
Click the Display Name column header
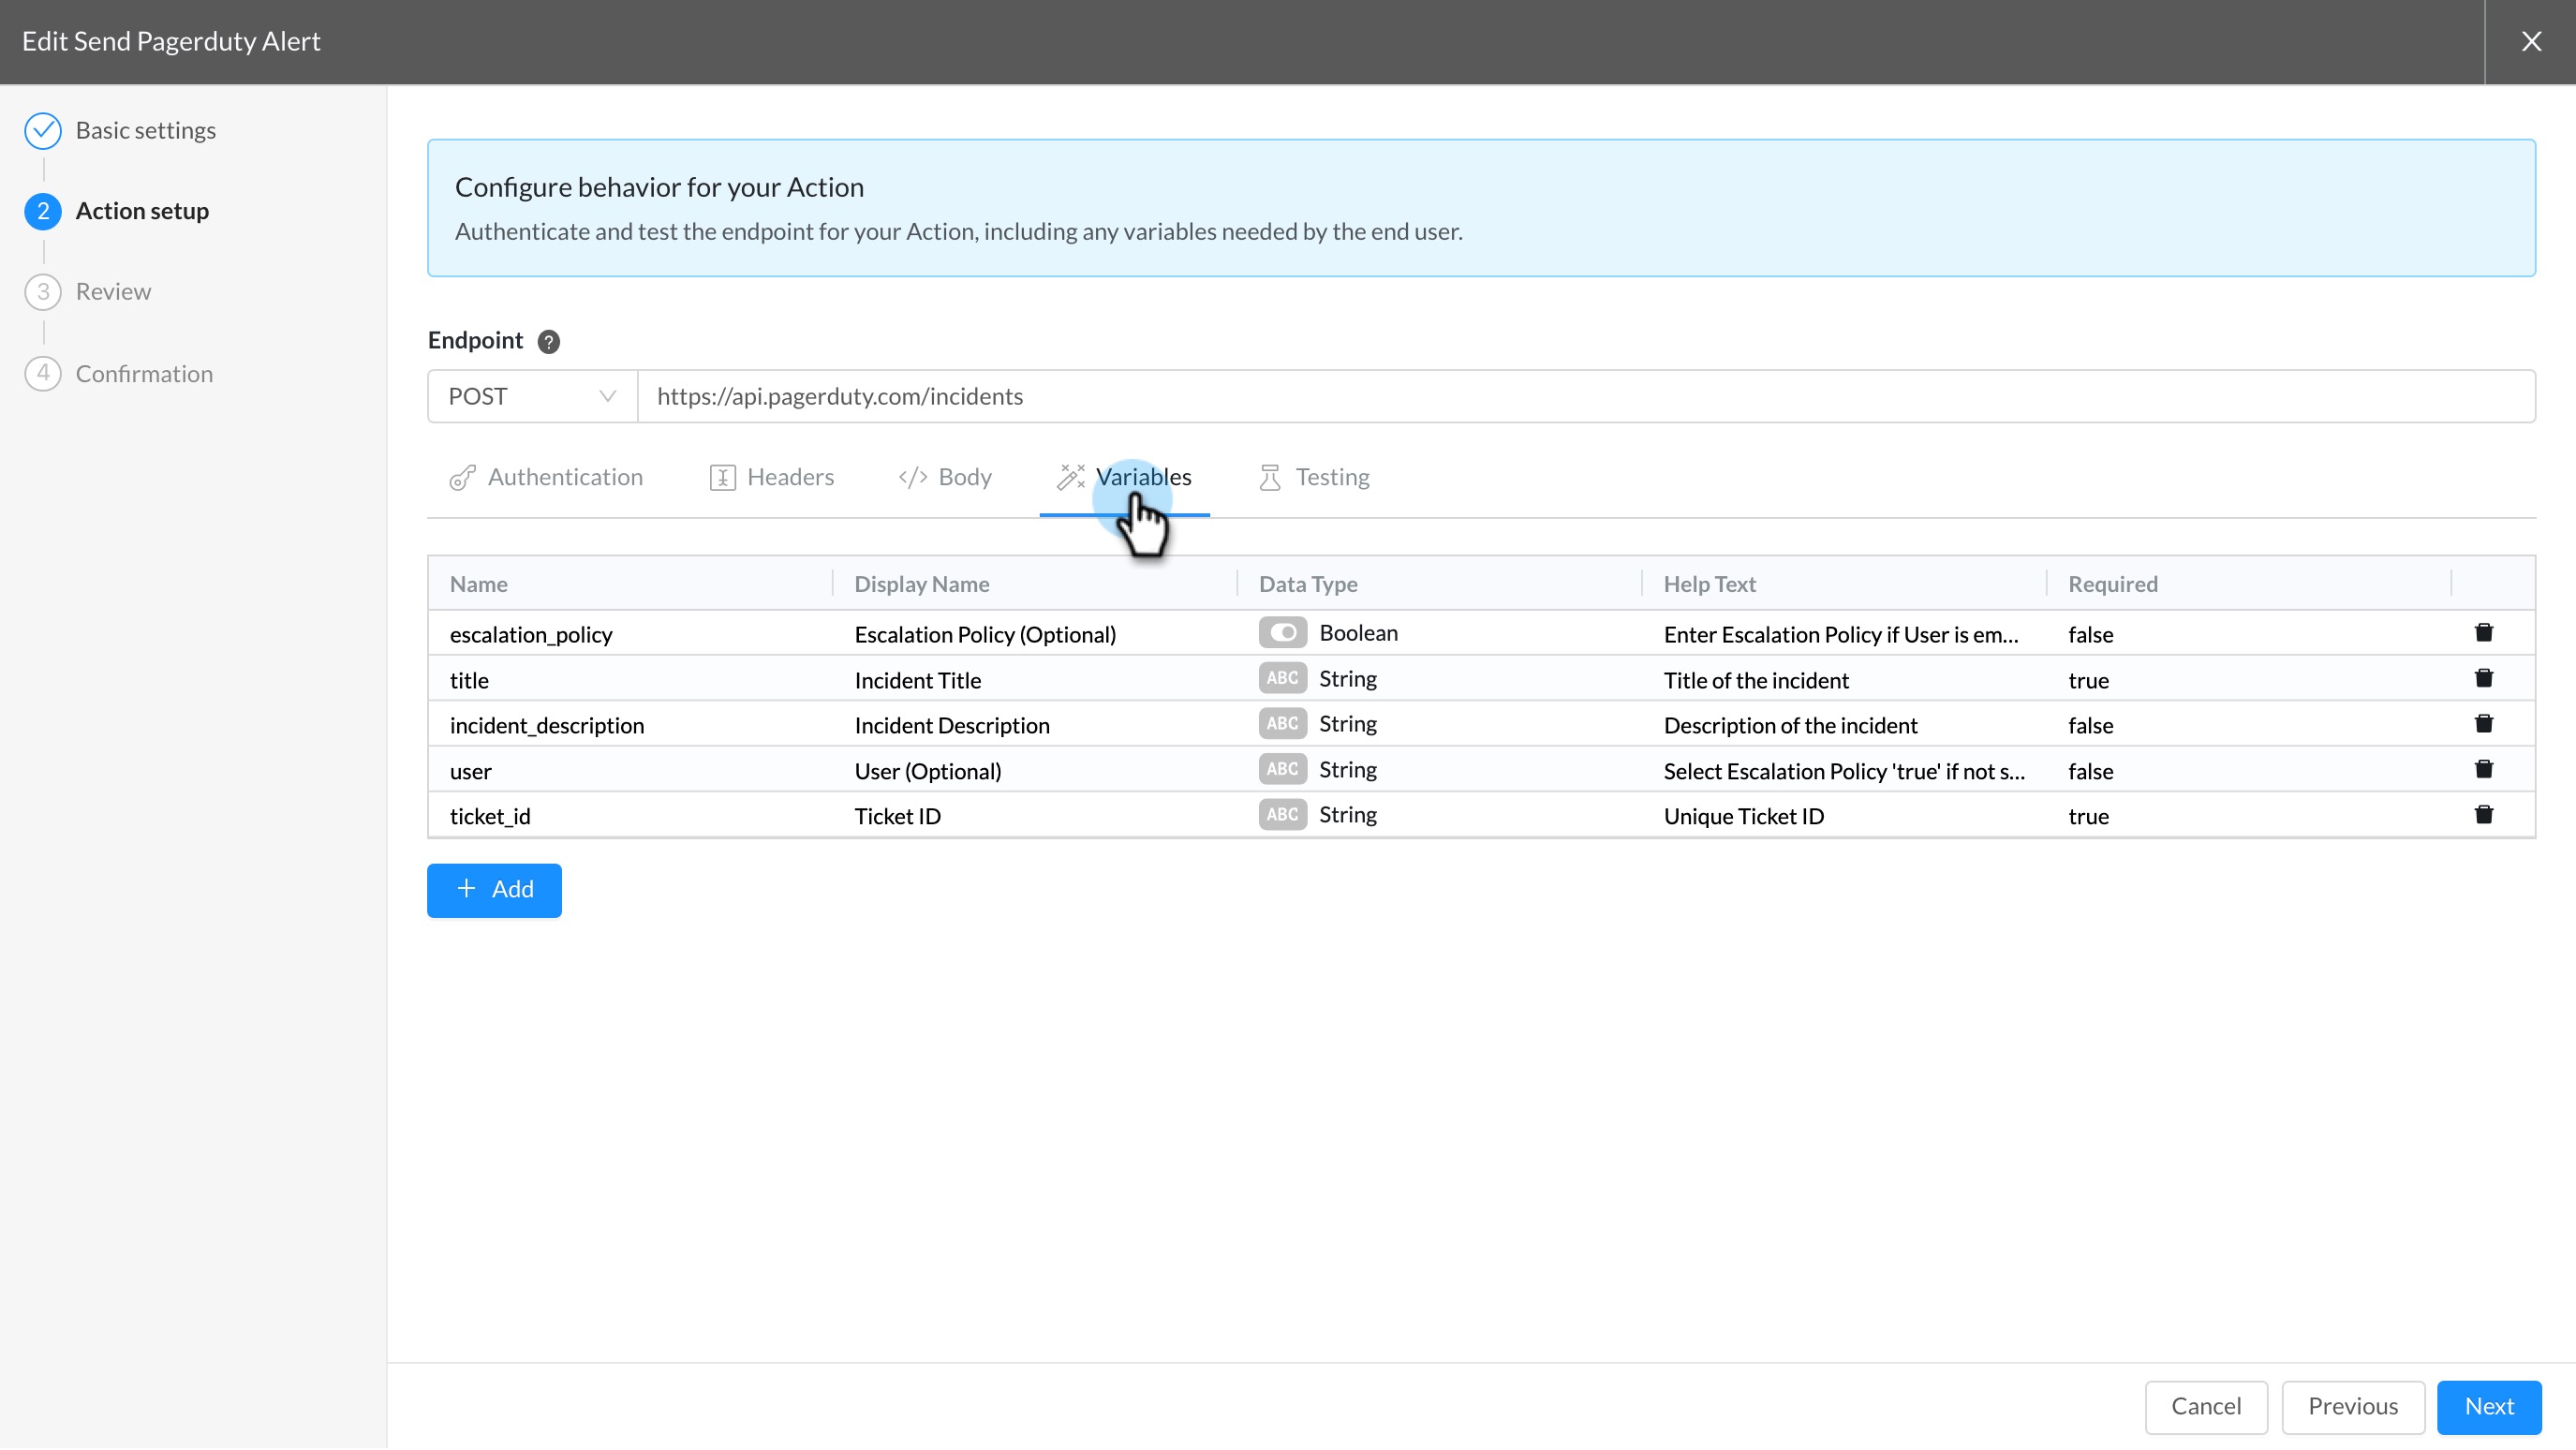click(x=1035, y=584)
